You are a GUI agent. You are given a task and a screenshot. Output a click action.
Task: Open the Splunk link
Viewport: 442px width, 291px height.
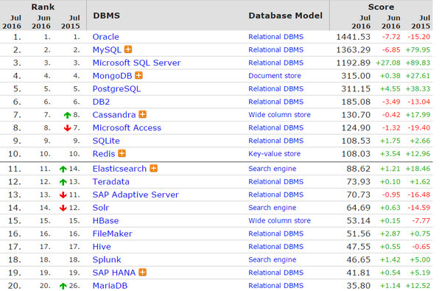click(x=107, y=259)
